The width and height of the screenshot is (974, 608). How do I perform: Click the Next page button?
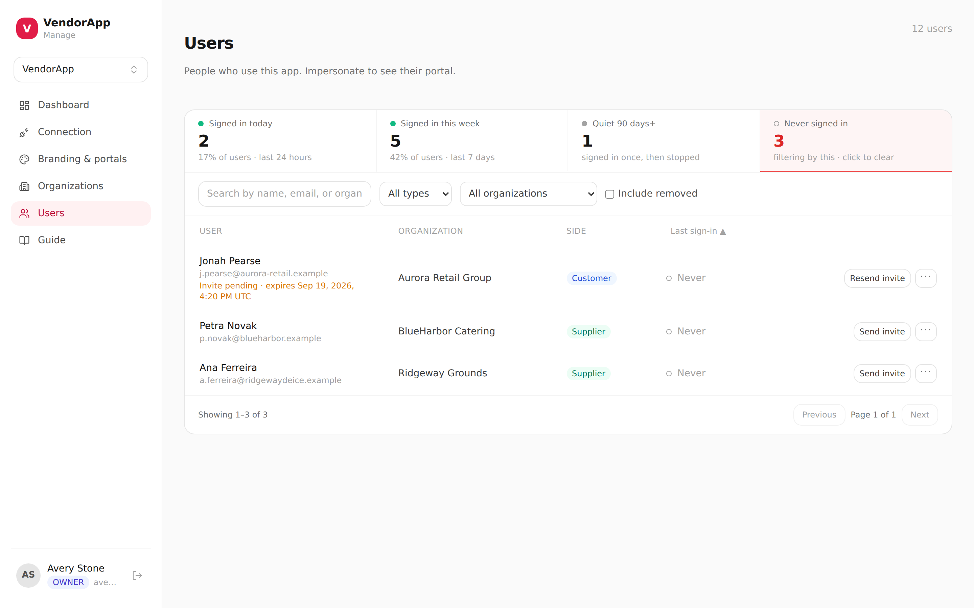[920, 414]
